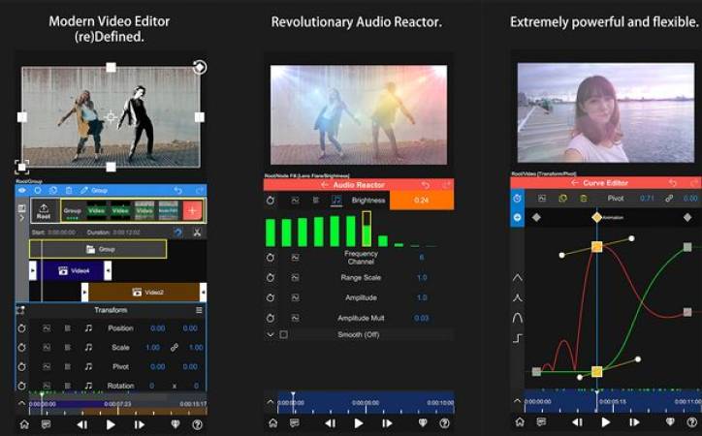Toggle the stopwatch animation for Amplitude
The height and width of the screenshot is (436, 702).
coord(271,297)
